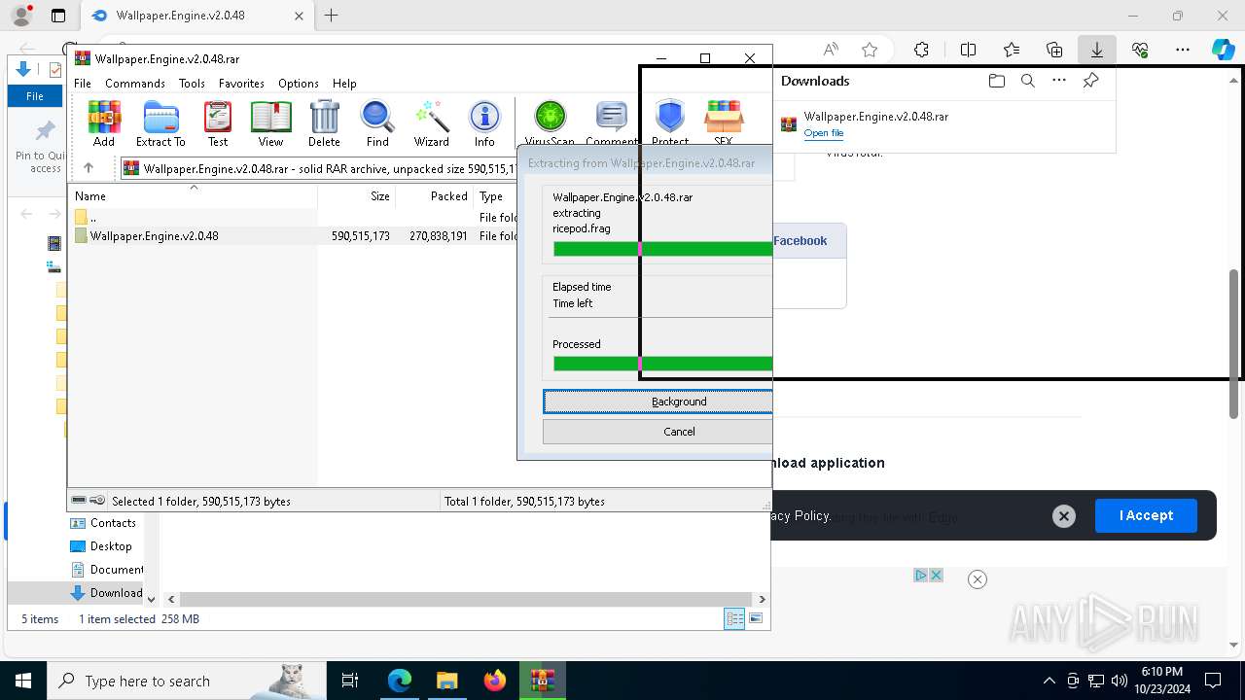The height and width of the screenshot is (700, 1245).
Task: Search downloads in Edge Downloads panel
Action: click(1027, 81)
